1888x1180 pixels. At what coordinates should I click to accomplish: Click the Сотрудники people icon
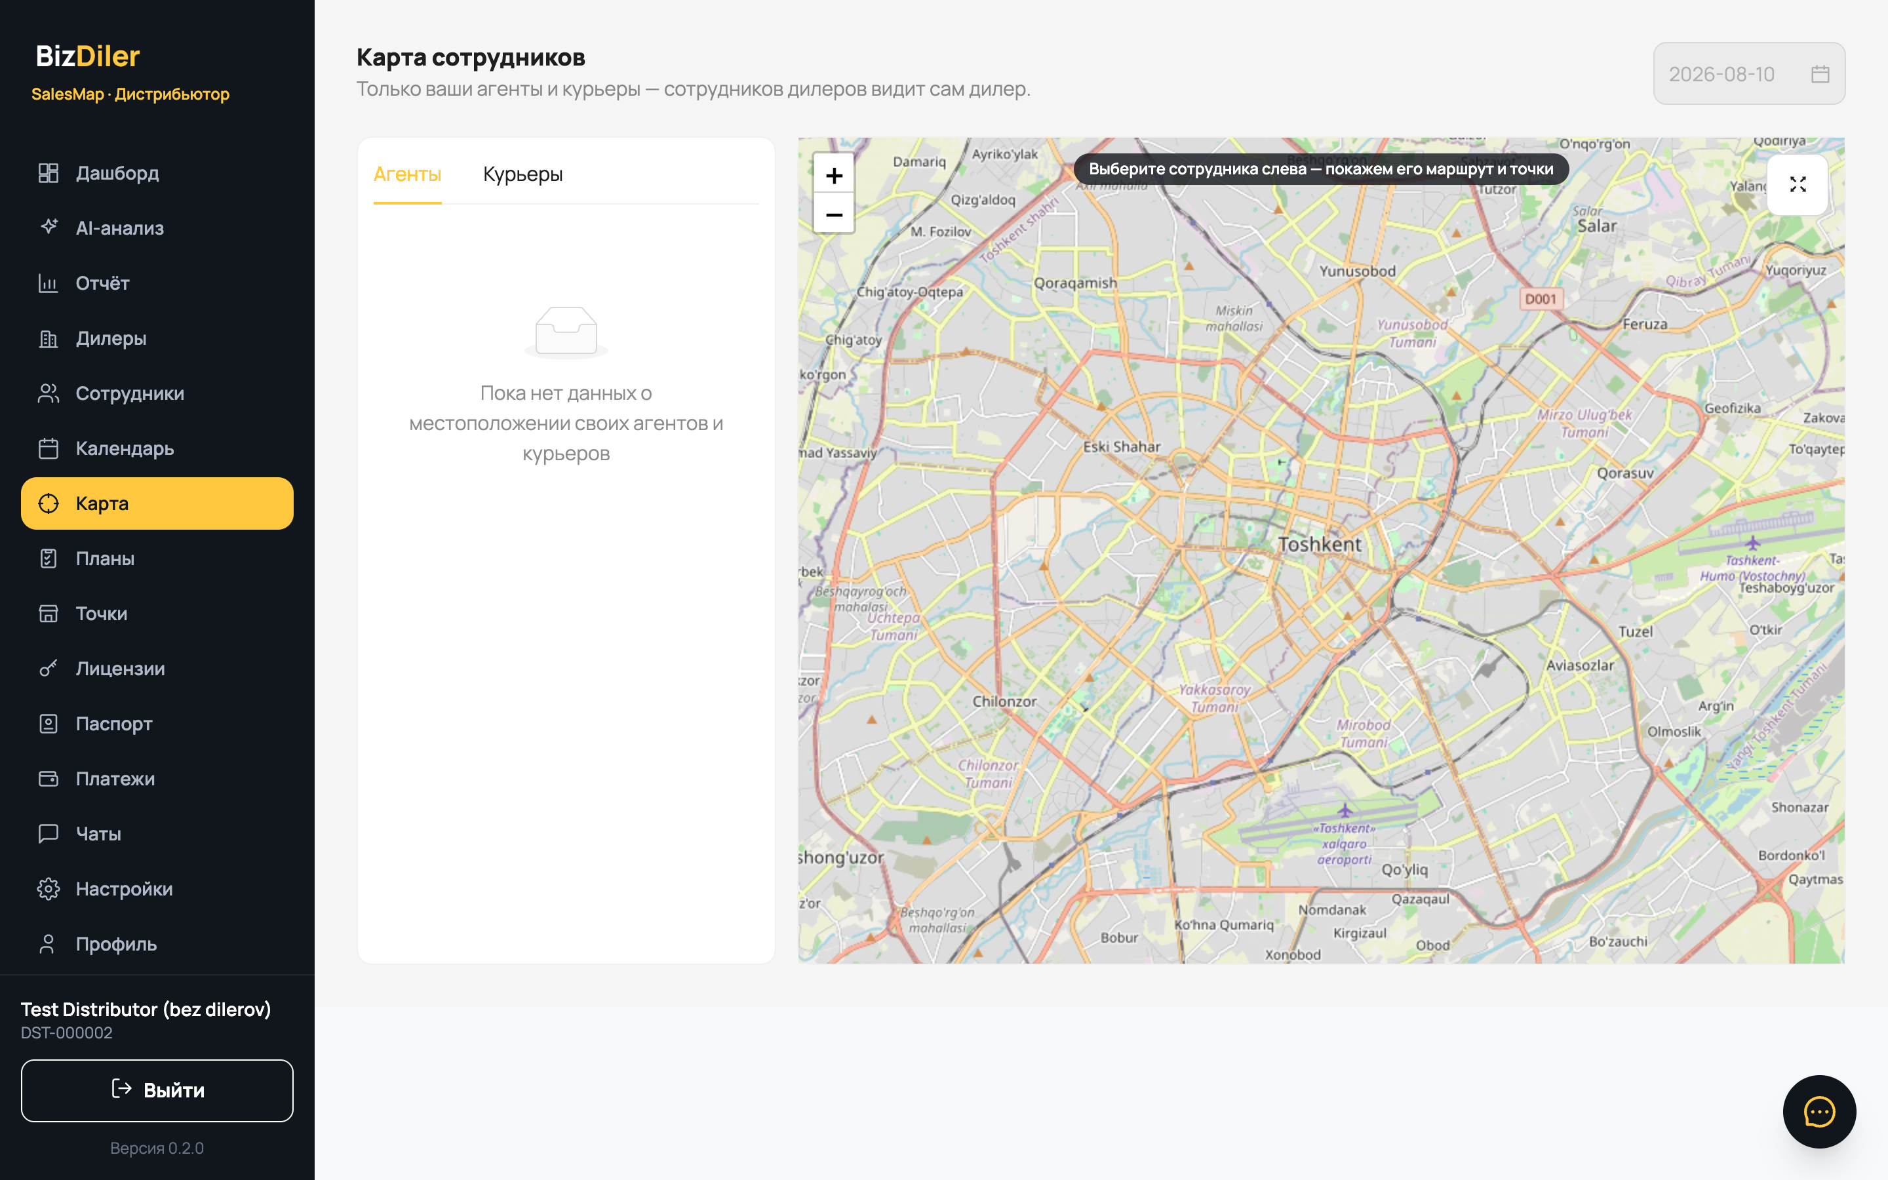[x=49, y=393]
